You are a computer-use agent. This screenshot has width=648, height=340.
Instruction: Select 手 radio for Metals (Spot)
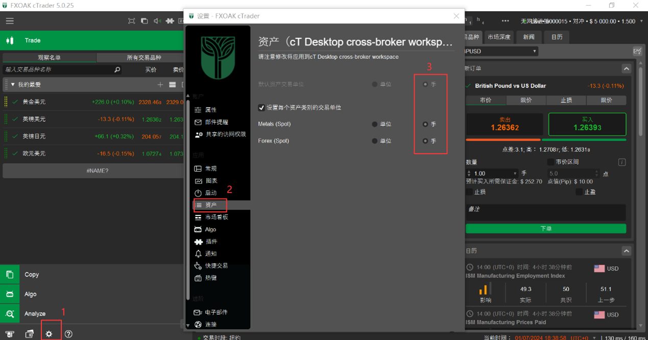424,124
